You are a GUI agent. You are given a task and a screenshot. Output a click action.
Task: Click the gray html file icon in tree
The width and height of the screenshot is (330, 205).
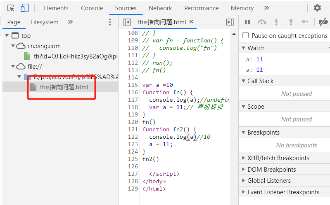pos(33,87)
